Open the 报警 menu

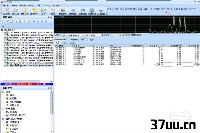tap(22, 5)
